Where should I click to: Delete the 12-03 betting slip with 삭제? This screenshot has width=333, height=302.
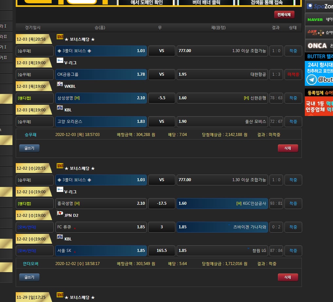[288, 148]
